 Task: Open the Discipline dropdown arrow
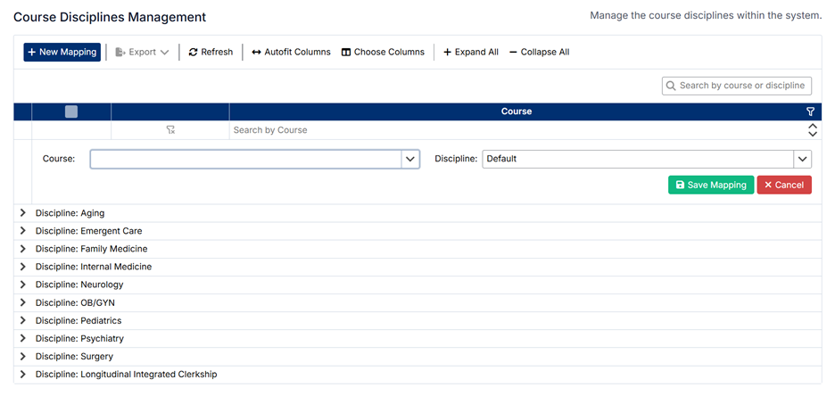click(802, 159)
